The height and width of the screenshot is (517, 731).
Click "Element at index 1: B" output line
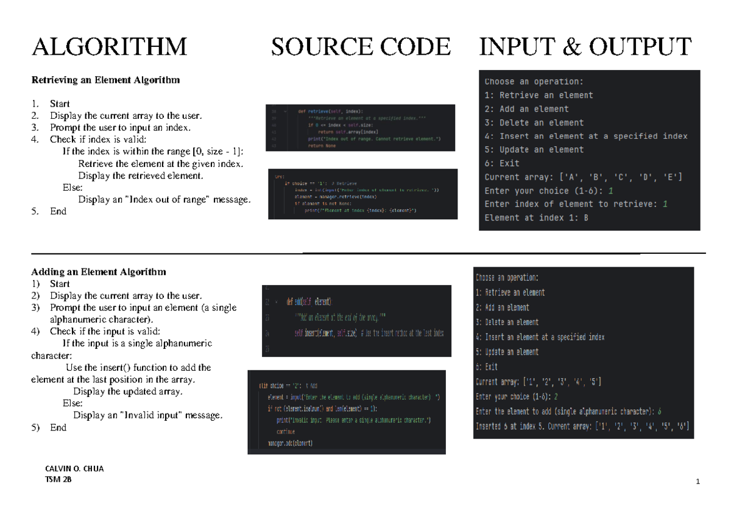point(537,217)
